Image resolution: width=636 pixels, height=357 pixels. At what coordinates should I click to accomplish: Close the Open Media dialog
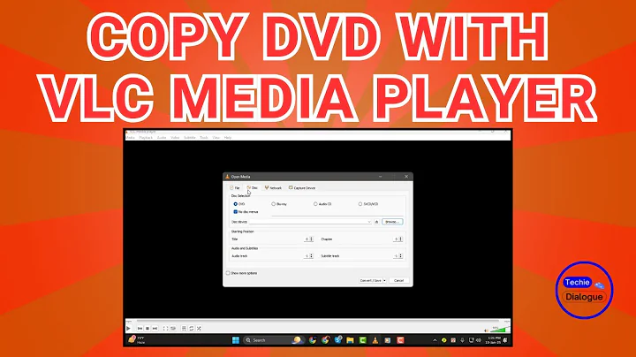coord(406,177)
